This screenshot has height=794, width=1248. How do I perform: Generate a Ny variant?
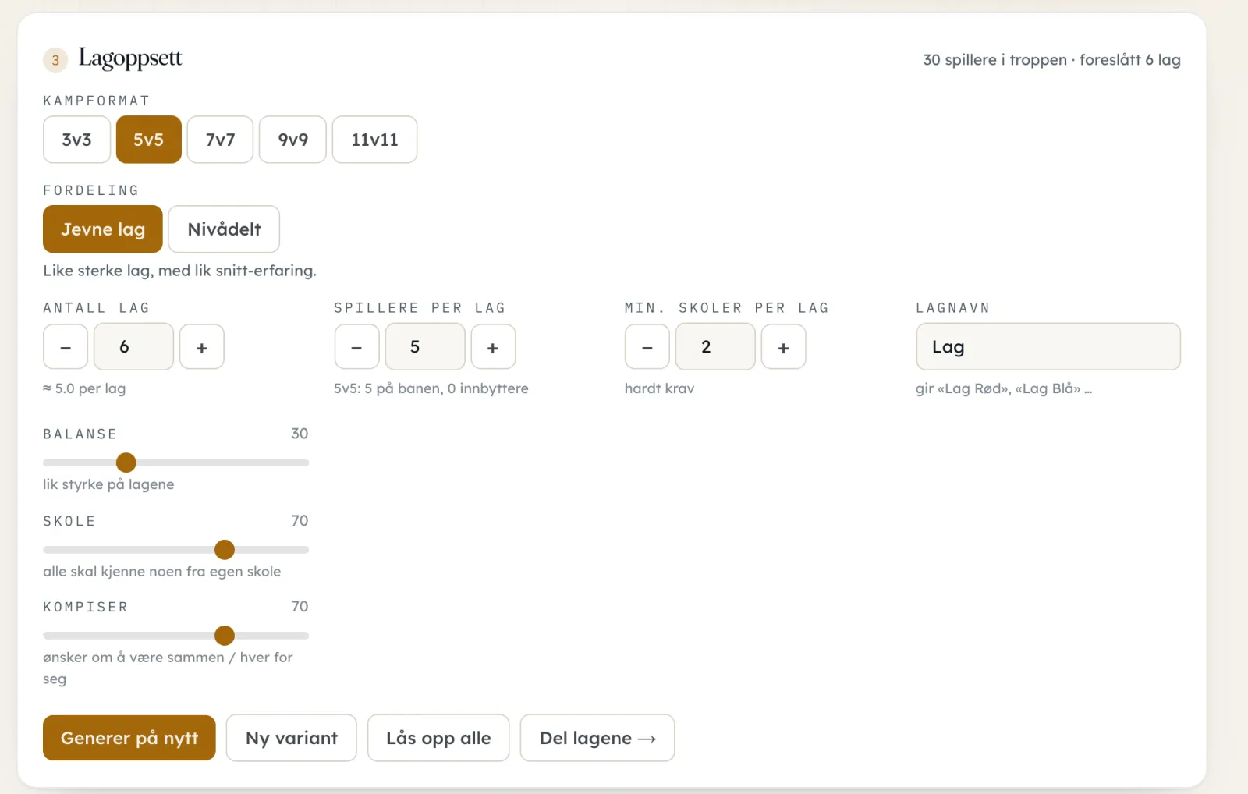click(x=292, y=738)
